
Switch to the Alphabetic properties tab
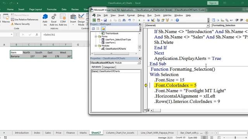(x=96, y=67)
